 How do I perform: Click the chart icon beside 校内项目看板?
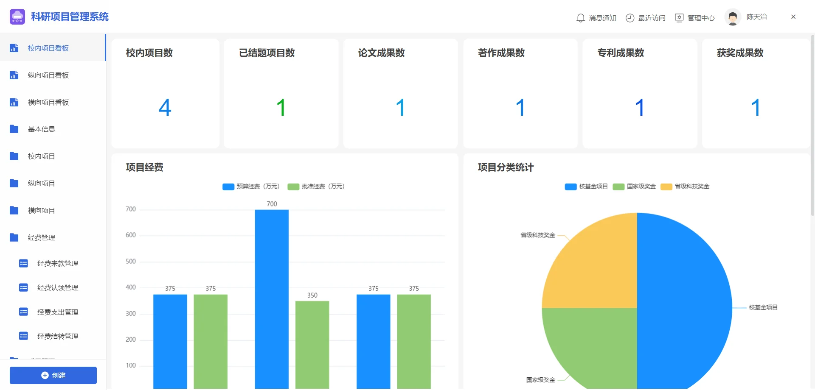coord(14,48)
